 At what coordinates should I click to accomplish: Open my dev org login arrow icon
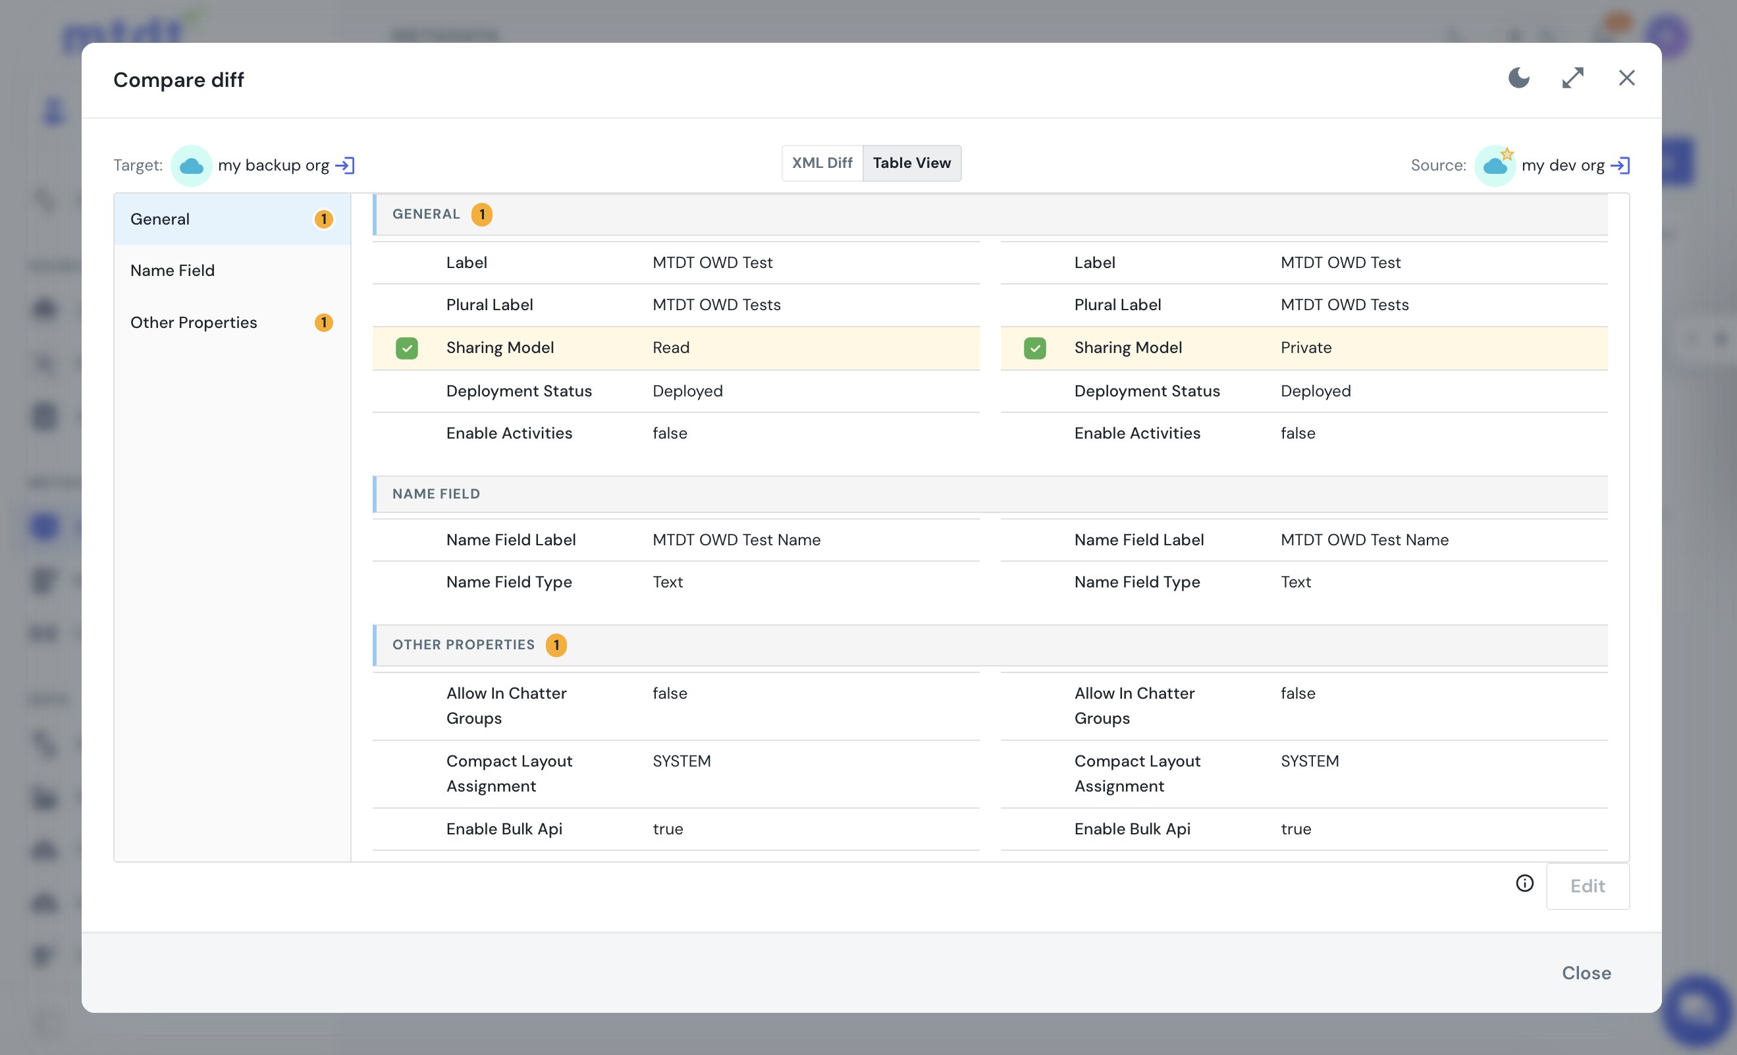(x=1620, y=165)
